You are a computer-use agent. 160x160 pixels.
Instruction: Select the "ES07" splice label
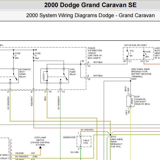click(134, 79)
